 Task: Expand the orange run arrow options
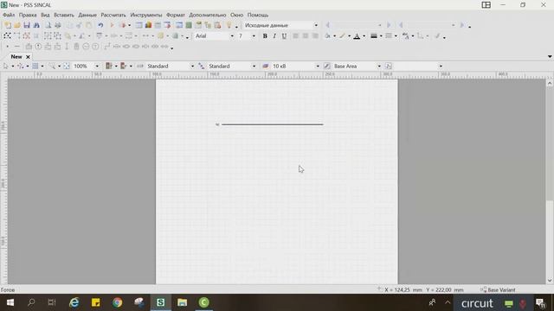pyautogui.click(x=129, y=25)
